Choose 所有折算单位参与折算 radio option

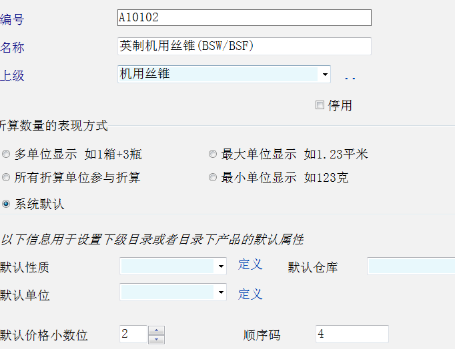[x=6, y=178]
